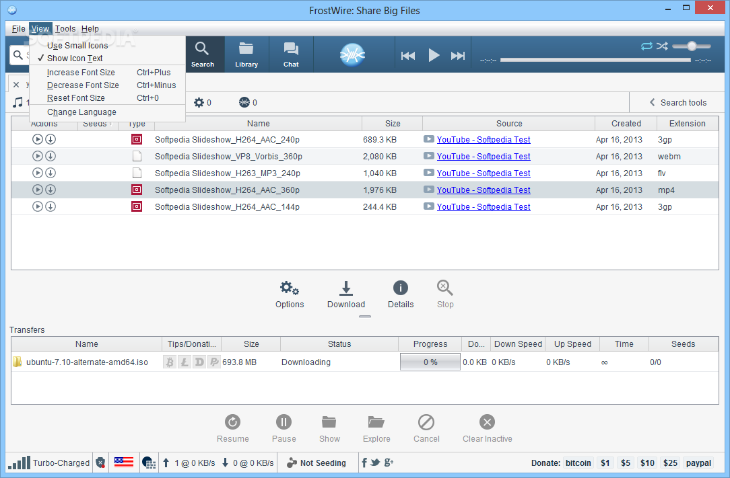The height and width of the screenshot is (478, 730).
Task: Donate with bitcoin button
Action: 578,463
